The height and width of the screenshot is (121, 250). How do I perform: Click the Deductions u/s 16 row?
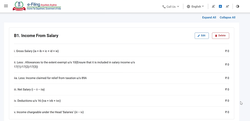pyautogui.click(x=37, y=101)
